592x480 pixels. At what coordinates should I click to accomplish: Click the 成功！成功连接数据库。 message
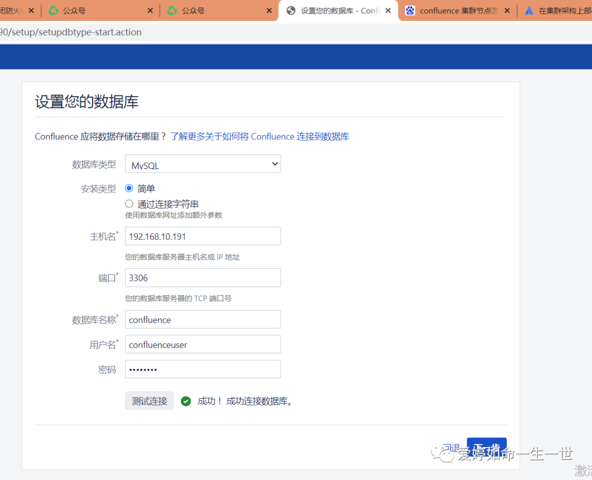click(244, 401)
